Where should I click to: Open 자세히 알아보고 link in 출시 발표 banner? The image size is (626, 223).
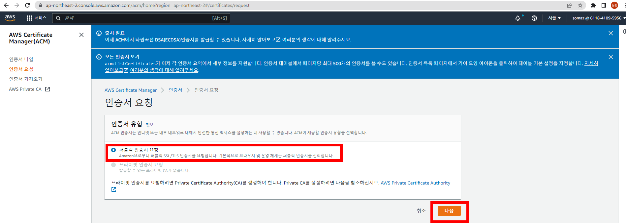261,40
